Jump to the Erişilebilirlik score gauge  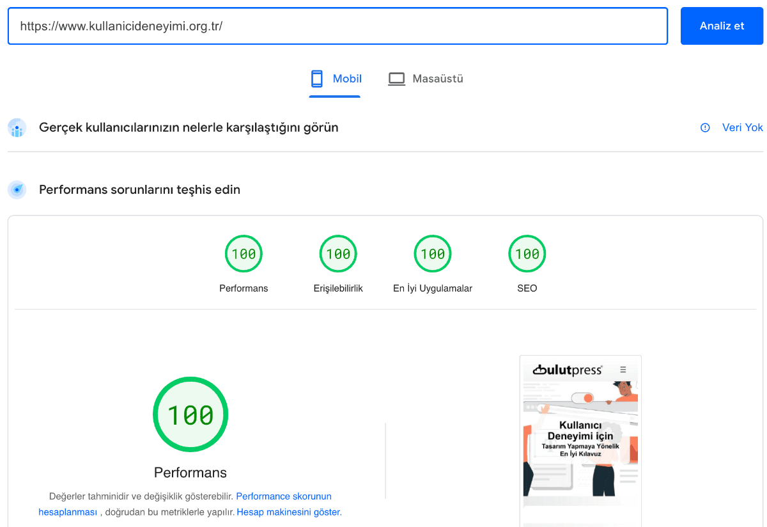click(x=338, y=254)
